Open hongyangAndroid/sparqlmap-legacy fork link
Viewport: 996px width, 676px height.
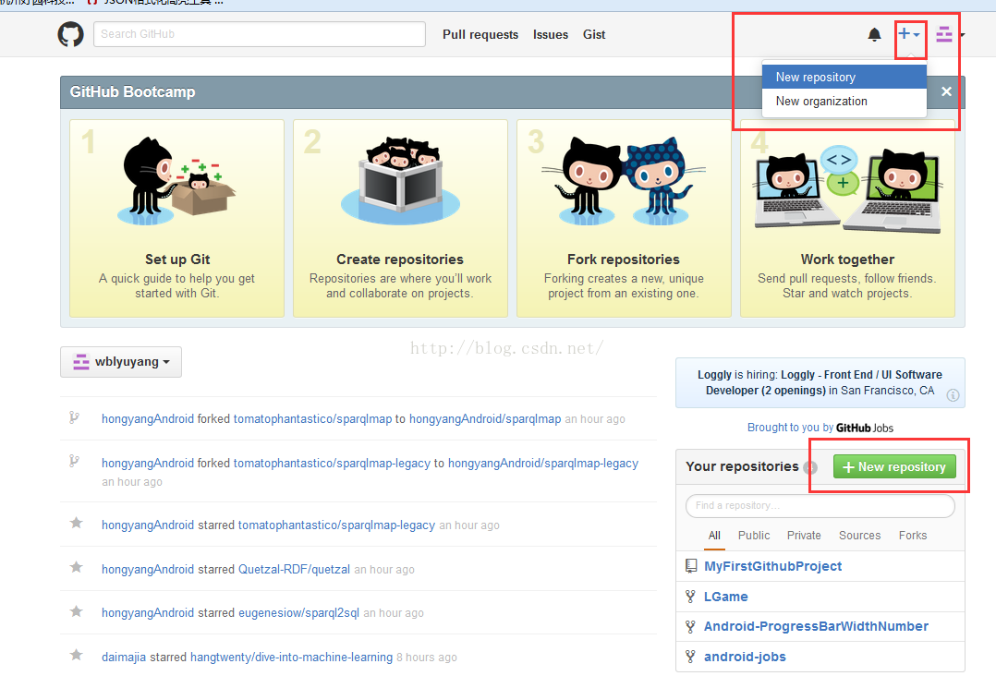(x=543, y=464)
